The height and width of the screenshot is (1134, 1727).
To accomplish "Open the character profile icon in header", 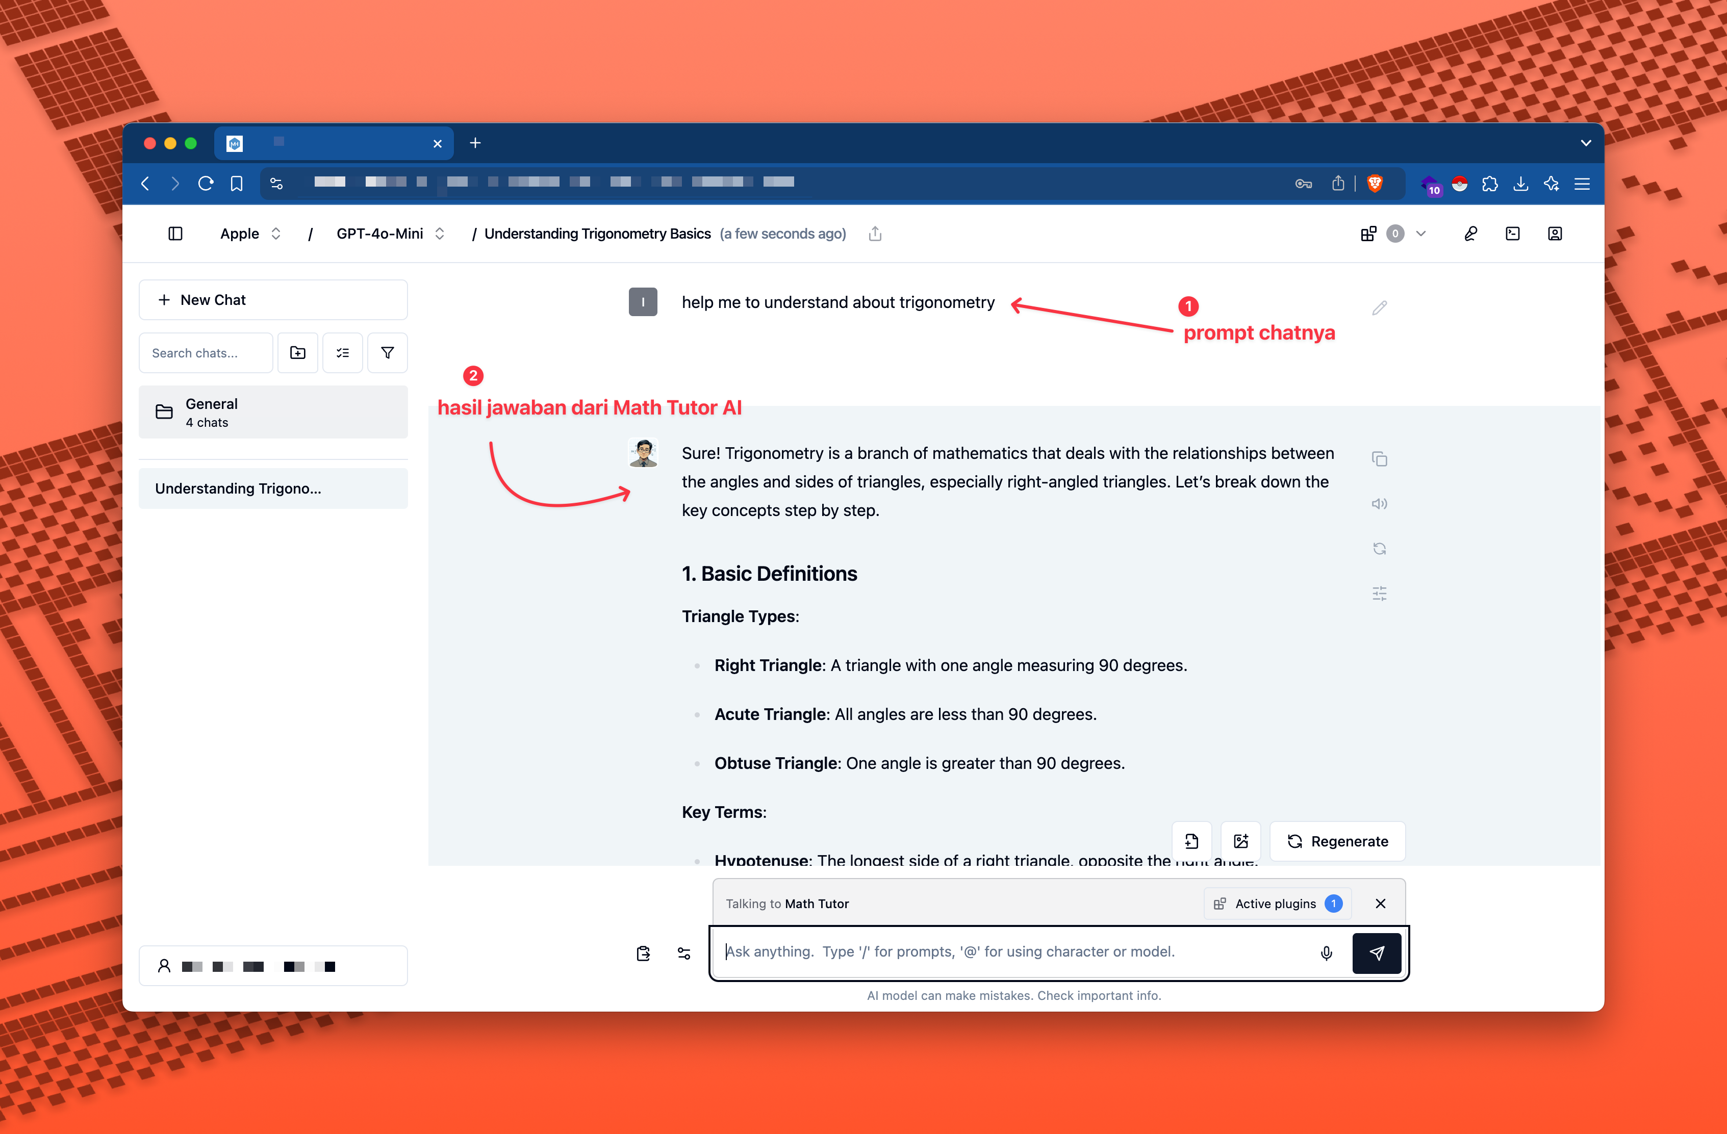I will 1554,234.
